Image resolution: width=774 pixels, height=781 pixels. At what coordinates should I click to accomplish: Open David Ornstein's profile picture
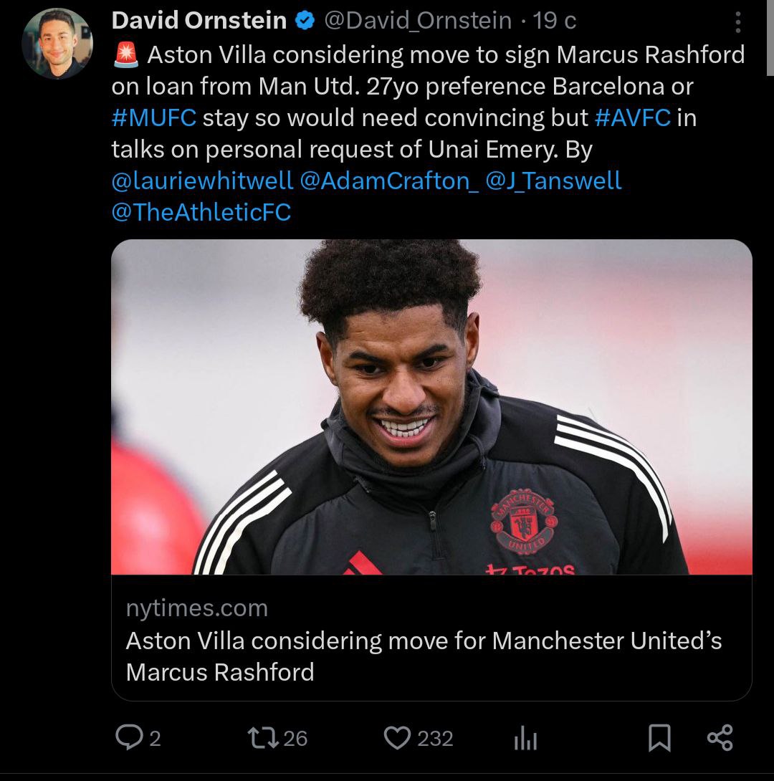(x=57, y=44)
